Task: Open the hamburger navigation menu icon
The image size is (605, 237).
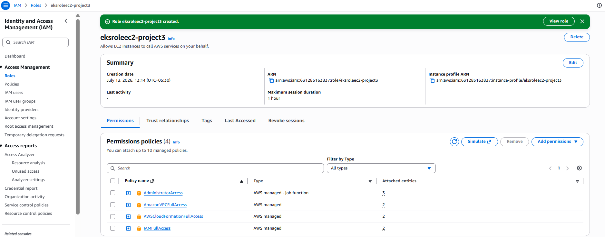Action: pos(5,5)
